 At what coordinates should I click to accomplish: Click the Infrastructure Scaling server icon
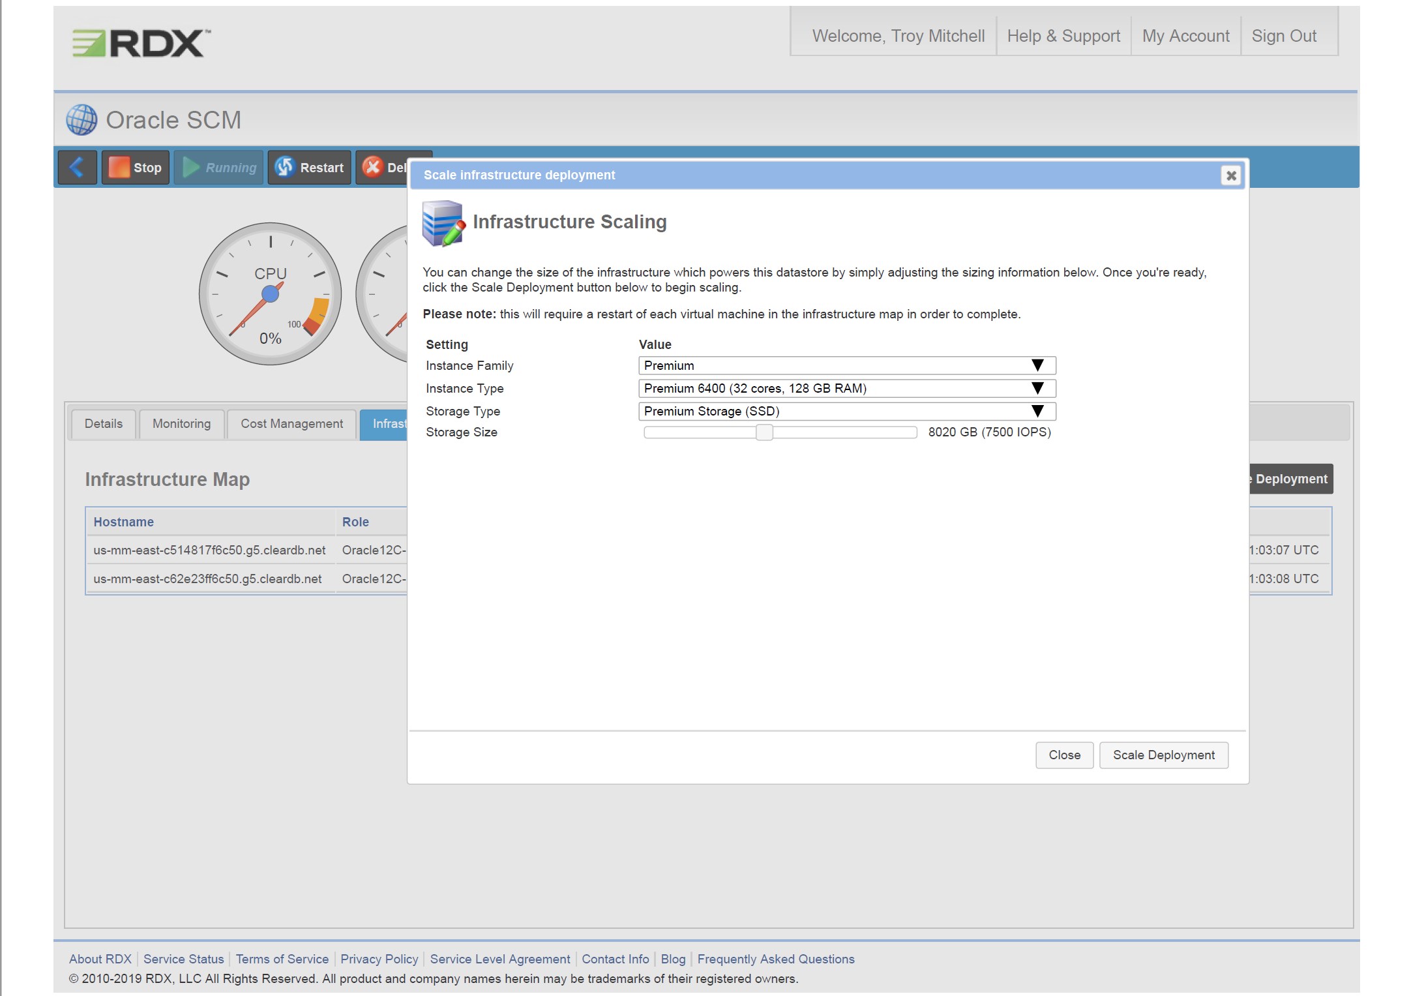(x=443, y=223)
